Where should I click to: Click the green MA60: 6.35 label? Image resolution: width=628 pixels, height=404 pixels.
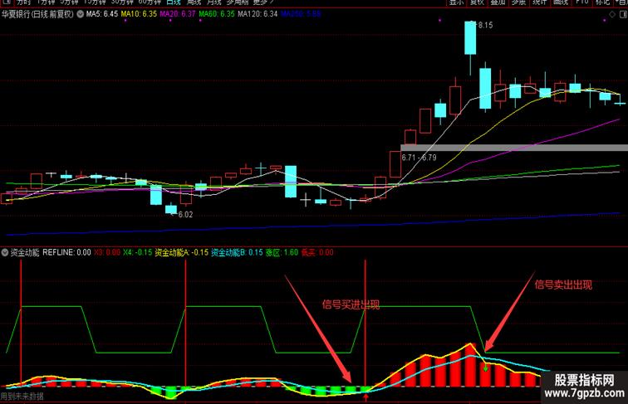pos(217,14)
